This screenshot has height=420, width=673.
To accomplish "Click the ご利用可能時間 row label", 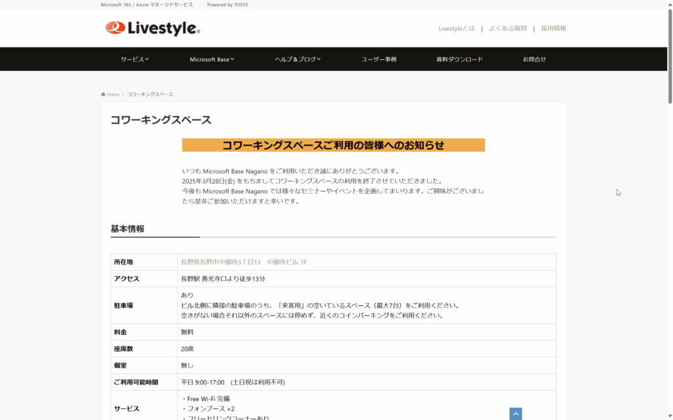I will pyautogui.click(x=136, y=383).
